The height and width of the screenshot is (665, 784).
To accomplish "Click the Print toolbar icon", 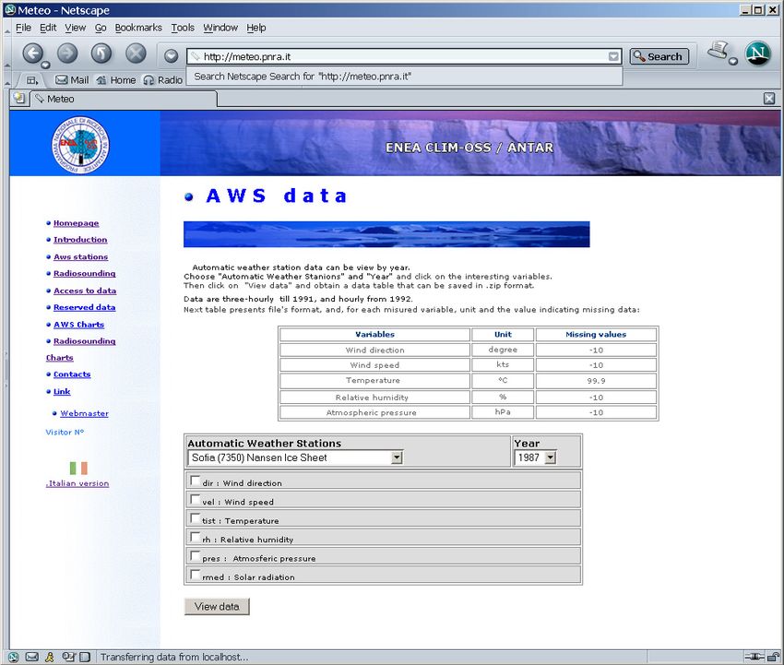I will click(x=719, y=53).
